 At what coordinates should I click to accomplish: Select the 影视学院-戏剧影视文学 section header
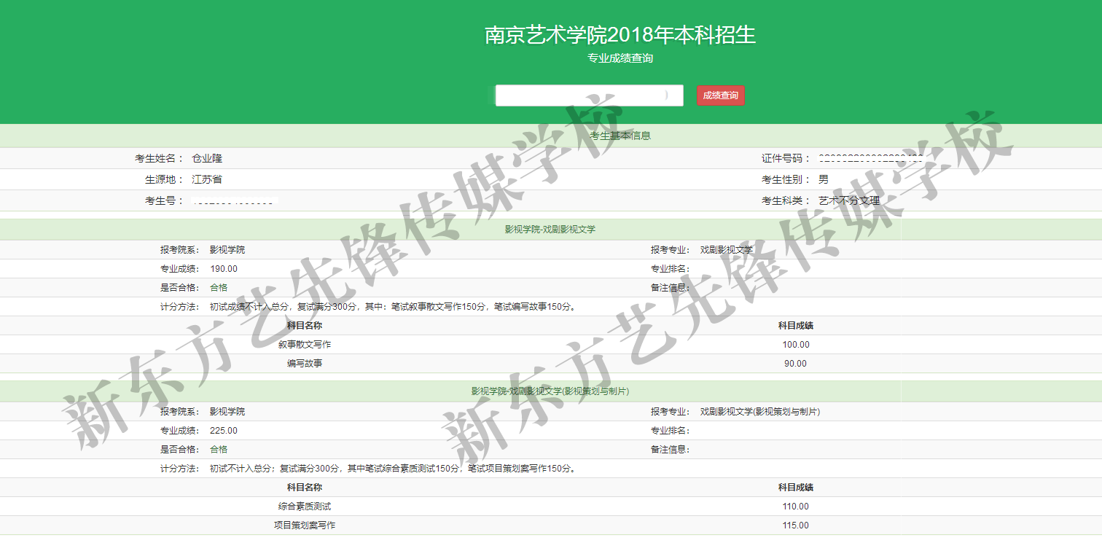(x=551, y=230)
